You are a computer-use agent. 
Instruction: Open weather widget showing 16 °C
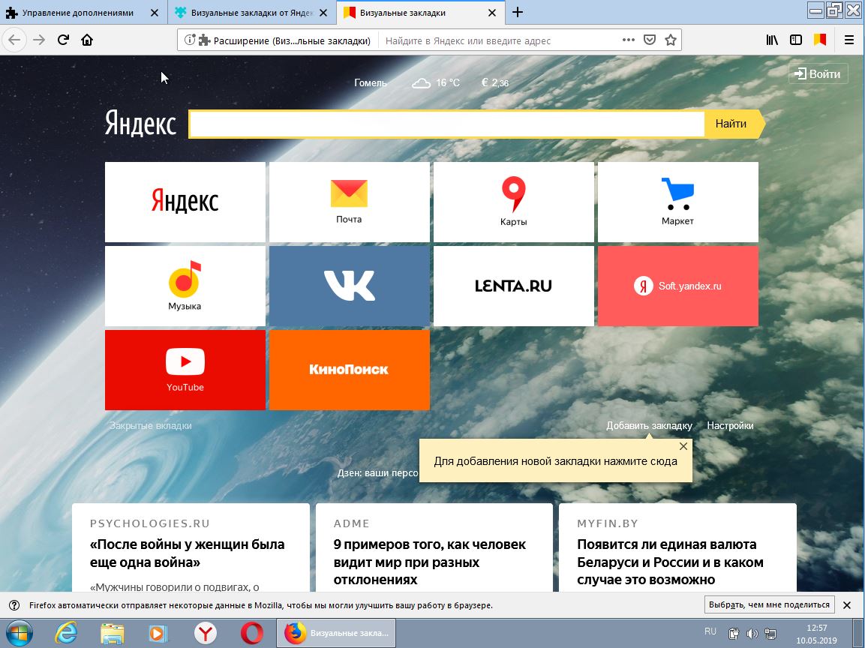coord(436,82)
